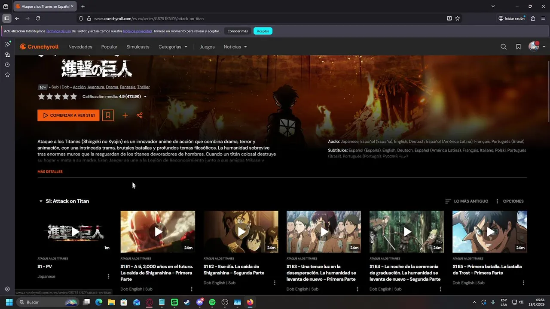This screenshot has height=309, width=550.
Task: Open the Nota de privacidad link
Action: coord(137,31)
